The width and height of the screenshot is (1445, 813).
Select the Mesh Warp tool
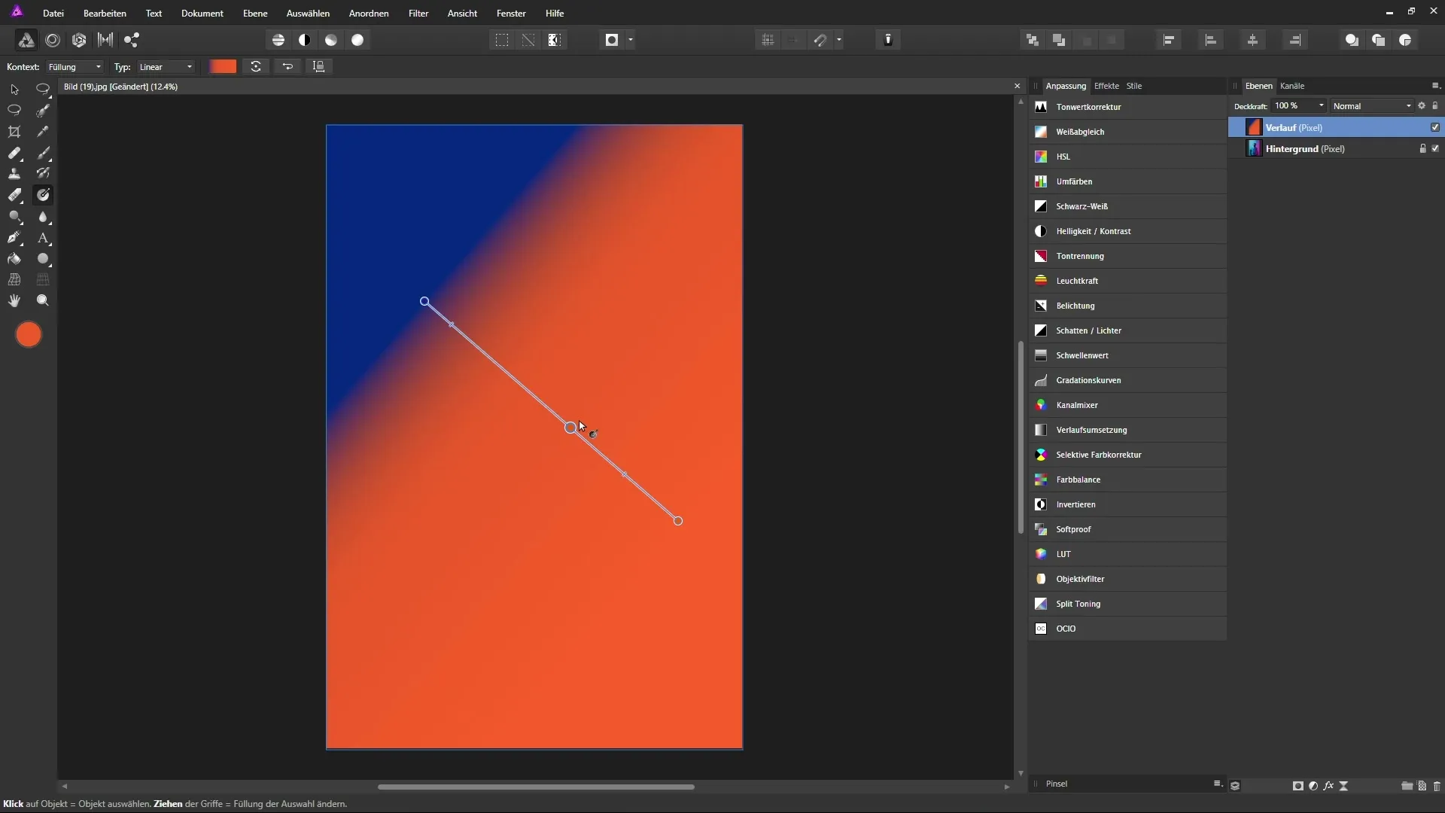14,279
